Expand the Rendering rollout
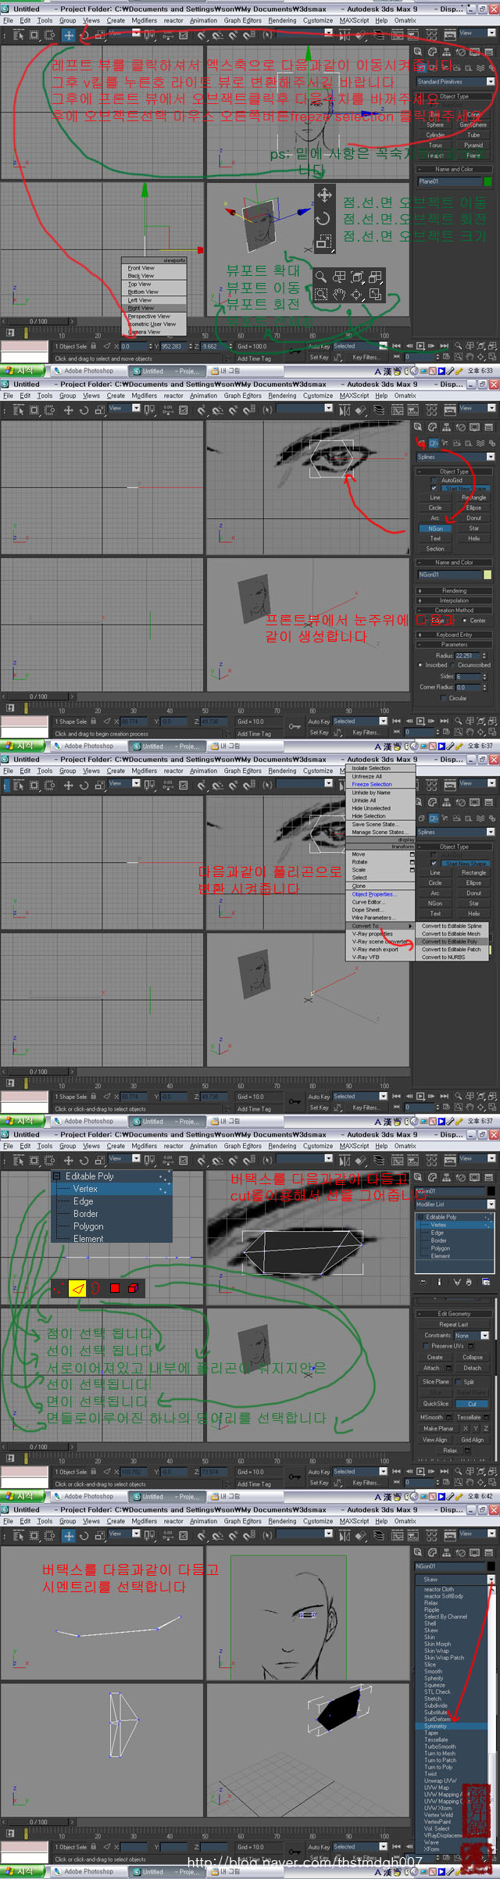Viewport: 500px width, 1879px height. 454,591
